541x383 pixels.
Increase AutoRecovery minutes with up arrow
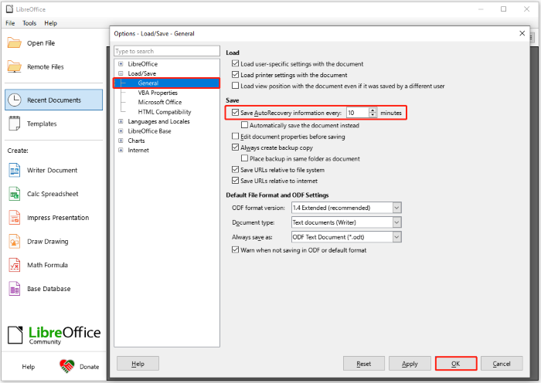pos(373,110)
